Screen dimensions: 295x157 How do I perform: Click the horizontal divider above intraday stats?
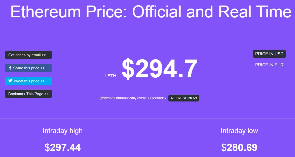click(148, 119)
